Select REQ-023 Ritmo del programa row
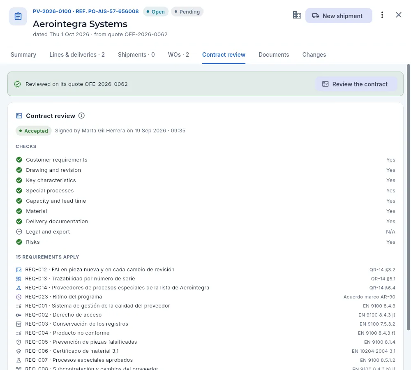 pyautogui.click(x=205, y=297)
